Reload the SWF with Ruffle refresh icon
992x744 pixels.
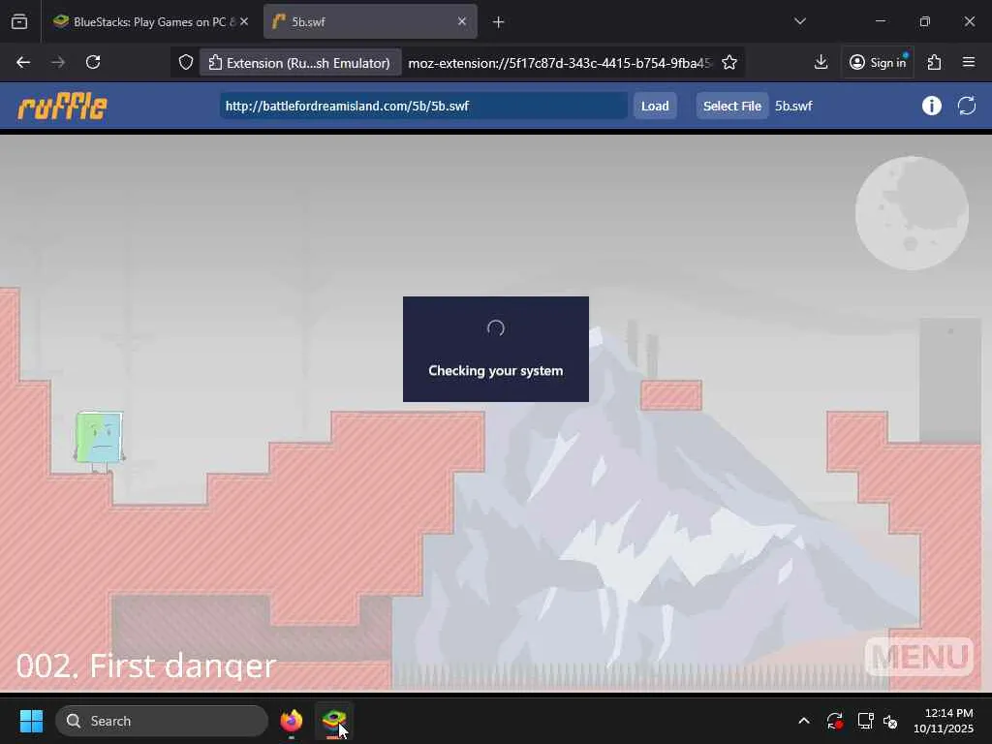pos(967,106)
